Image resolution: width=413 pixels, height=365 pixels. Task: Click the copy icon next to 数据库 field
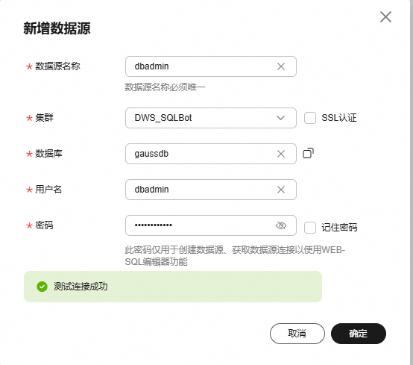click(x=308, y=153)
